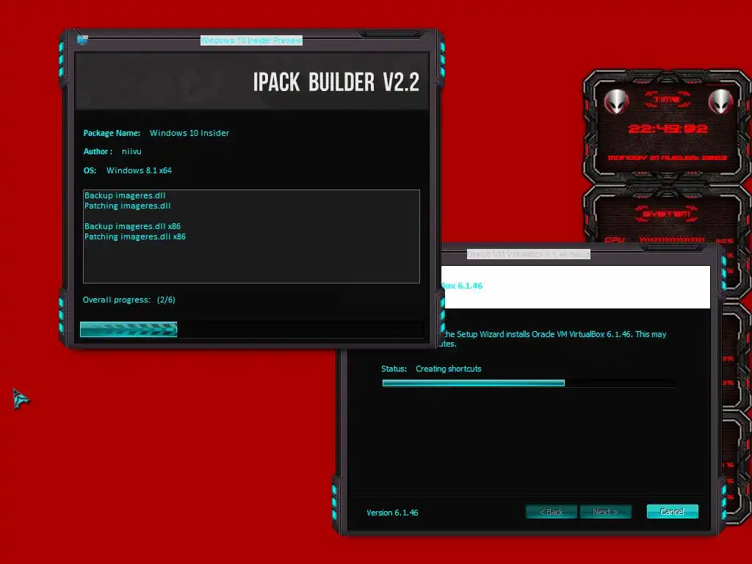Click the VirtualBox installation progress bar
Image resolution: width=752 pixels, height=564 pixels.
coord(529,383)
